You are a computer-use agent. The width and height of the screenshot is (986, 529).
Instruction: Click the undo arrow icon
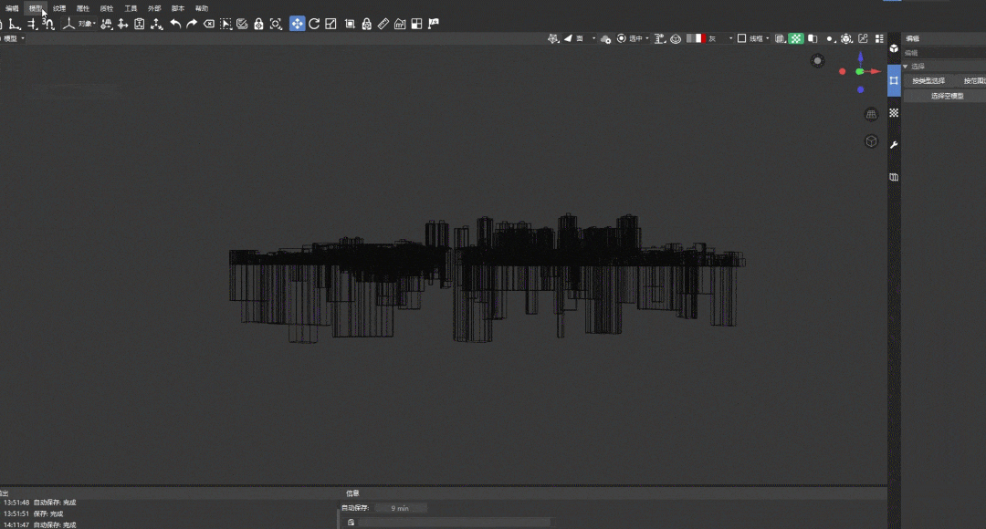175,24
